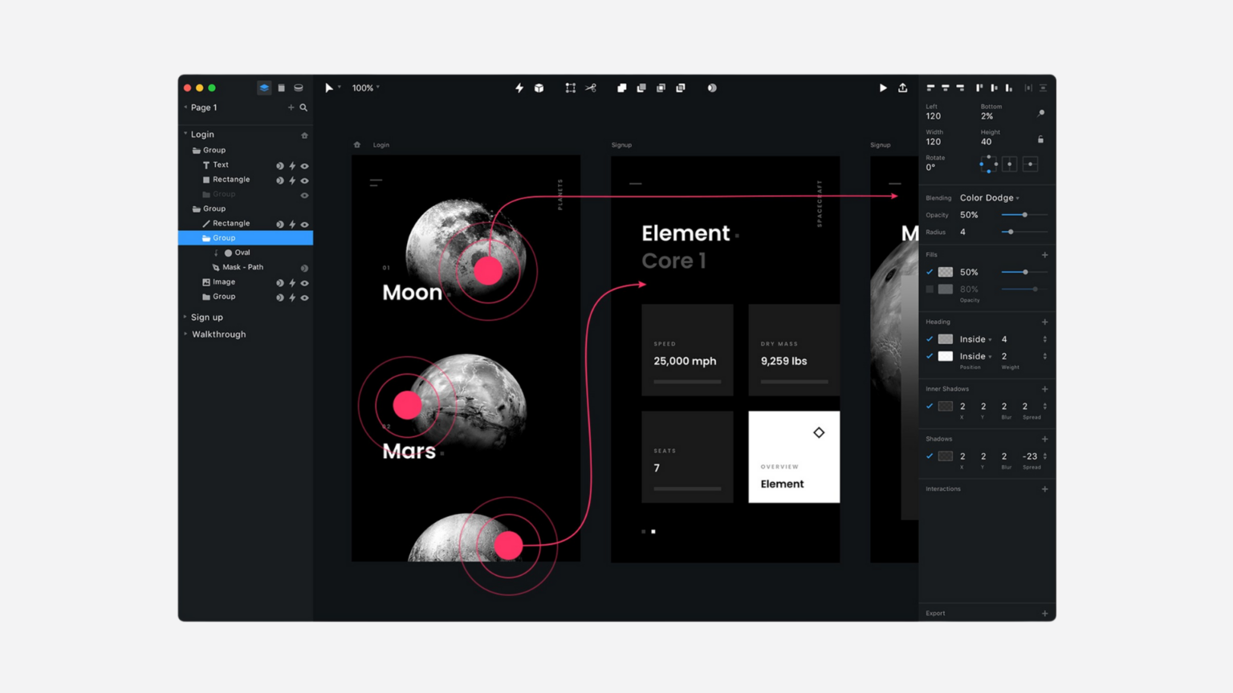The height and width of the screenshot is (693, 1233).
Task: Hide the Text layer with its eye toggle
Action: pyautogui.click(x=305, y=165)
